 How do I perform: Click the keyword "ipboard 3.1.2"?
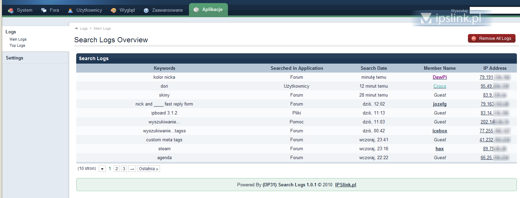point(164,113)
